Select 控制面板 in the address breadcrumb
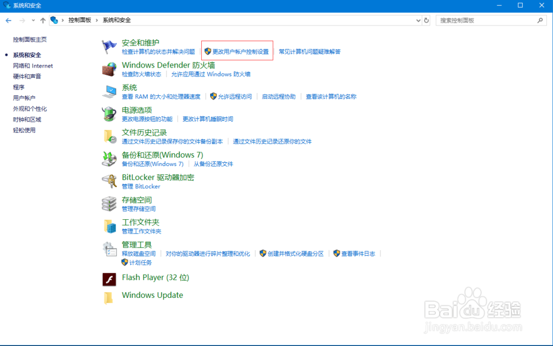The width and height of the screenshot is (553, 346). pyautogui.click(x=80, y=20)
